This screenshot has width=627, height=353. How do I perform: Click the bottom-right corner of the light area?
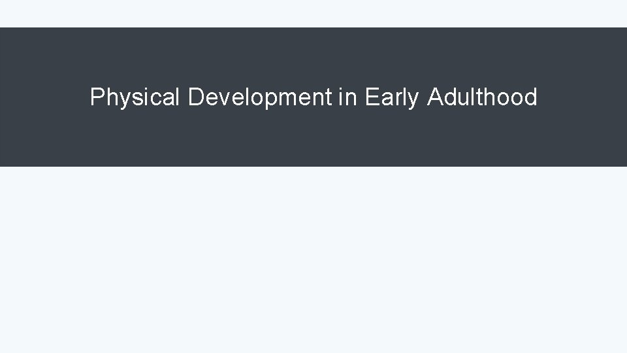(x=623, y=349)
